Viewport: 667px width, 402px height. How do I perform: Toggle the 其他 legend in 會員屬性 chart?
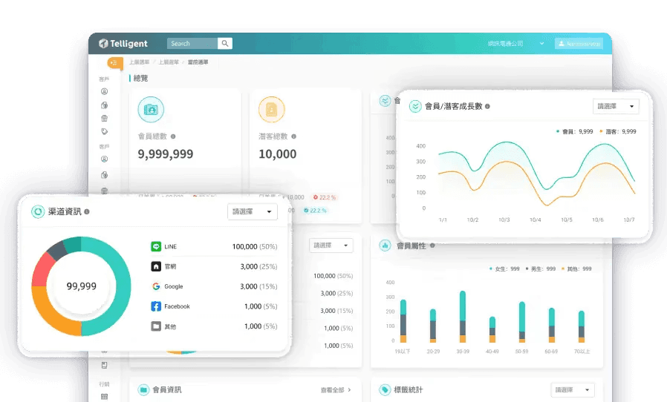click(576, 269)
